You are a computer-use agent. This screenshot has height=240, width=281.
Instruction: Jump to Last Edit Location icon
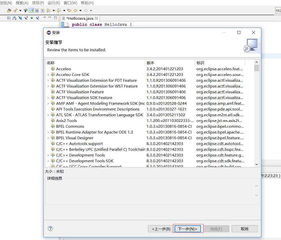click(69, 10)
